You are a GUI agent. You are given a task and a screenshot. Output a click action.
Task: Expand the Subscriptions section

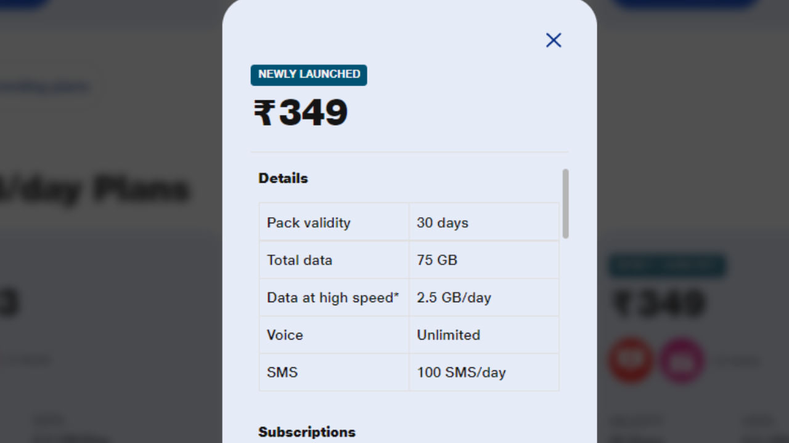(x=306, y=432)
